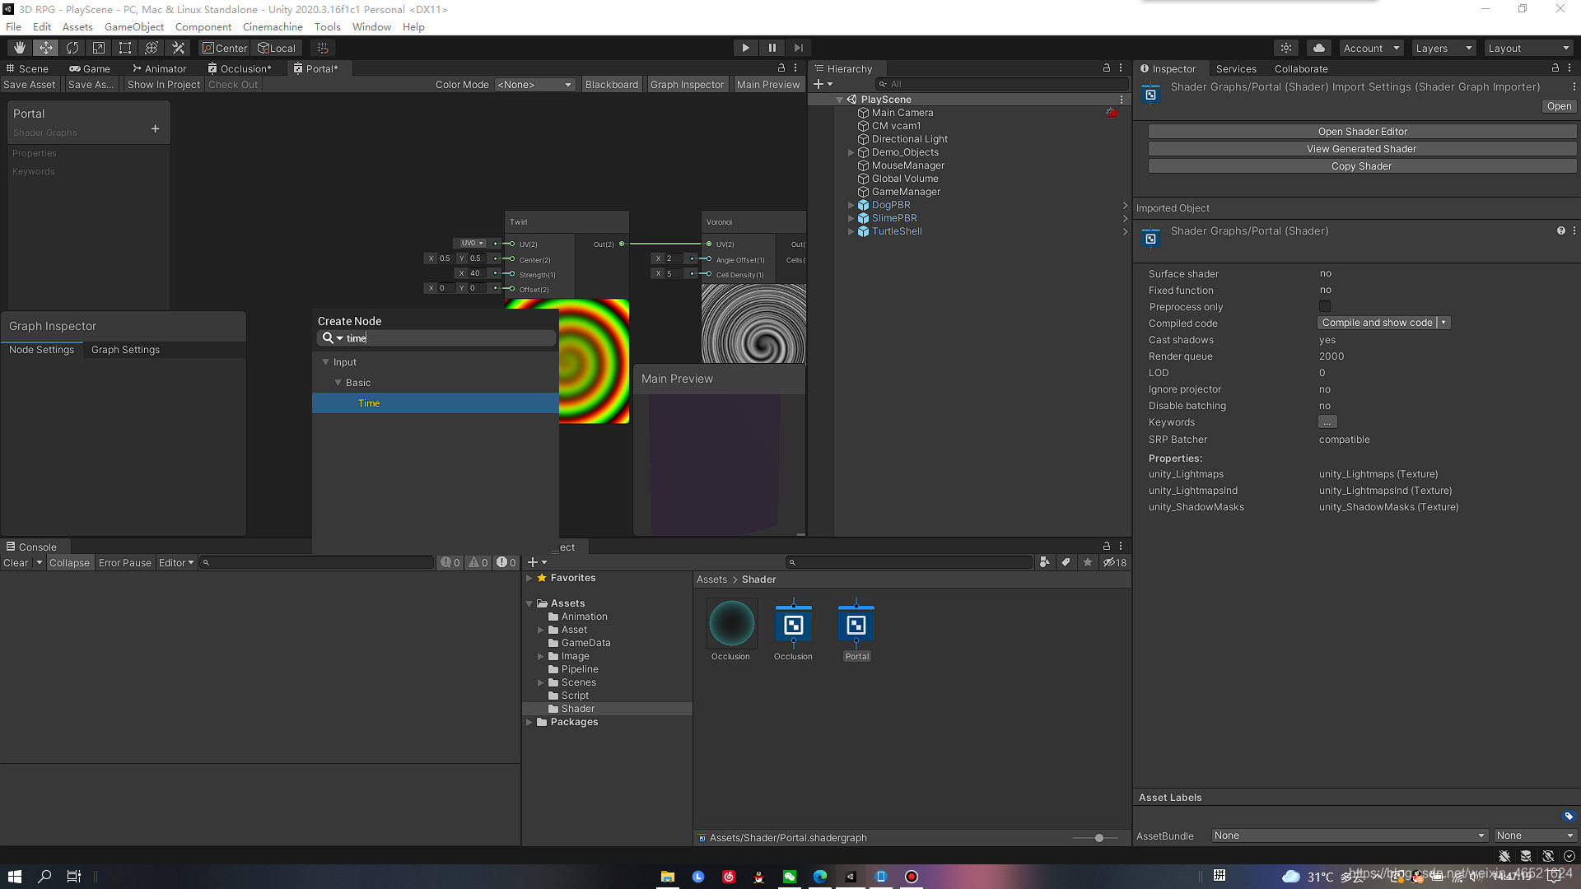Click the cloud services icon
The height and width of the screenshot is (889, 1581).
1318,48
